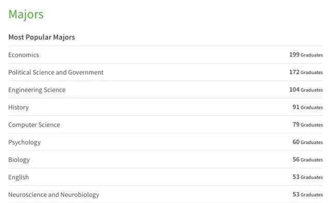331x203 pixels.
Task: Click the 172 Graduates count
Action: click(x=306, y=72)
